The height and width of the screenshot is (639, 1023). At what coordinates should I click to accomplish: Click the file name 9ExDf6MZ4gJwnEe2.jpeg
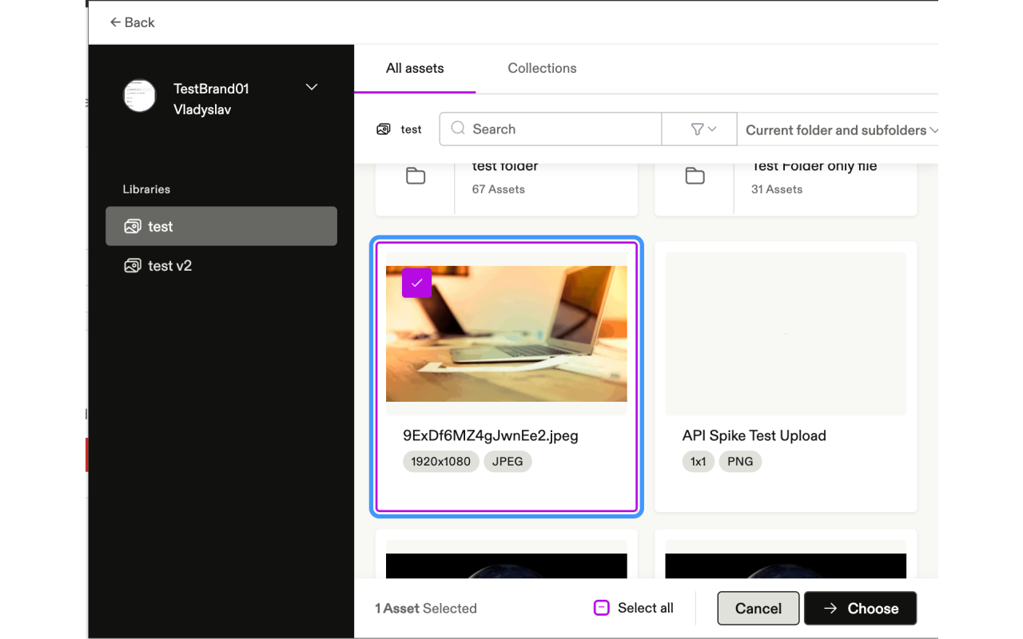tap(491, 436)
